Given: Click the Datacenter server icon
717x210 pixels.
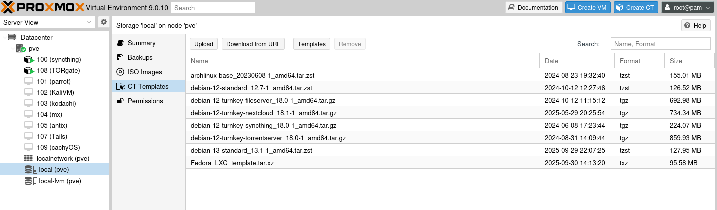Looking at the screenshot, I should (x=12, y=37).
